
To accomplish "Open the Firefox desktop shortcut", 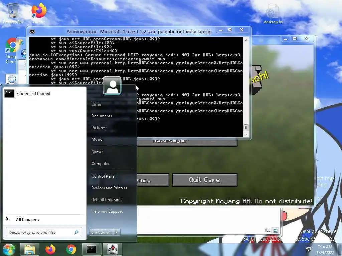I will [39, 13].
